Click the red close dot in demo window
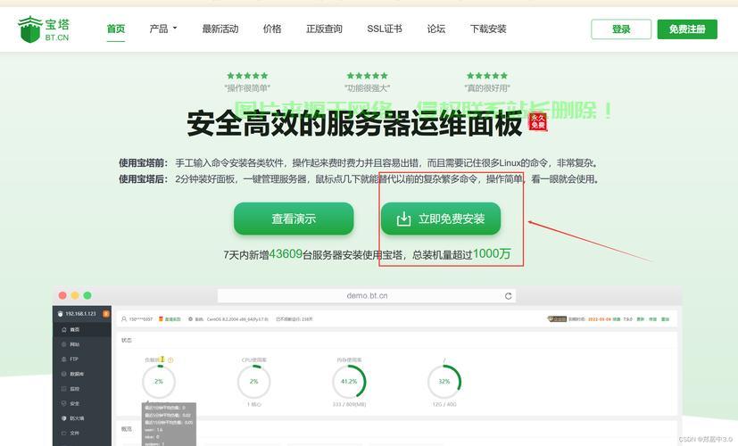Viewport: 738px width, 446px height. [62, 295]
